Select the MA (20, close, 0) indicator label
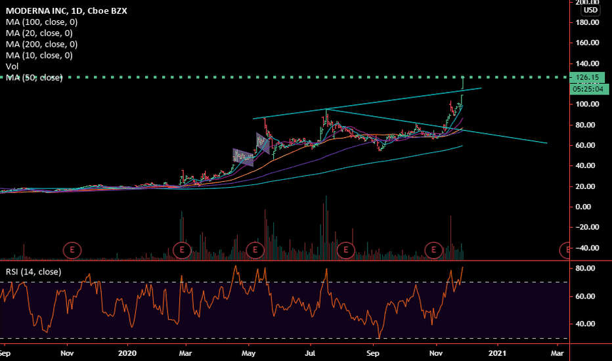This screenshot has width=612, height=361. (39, 33)
